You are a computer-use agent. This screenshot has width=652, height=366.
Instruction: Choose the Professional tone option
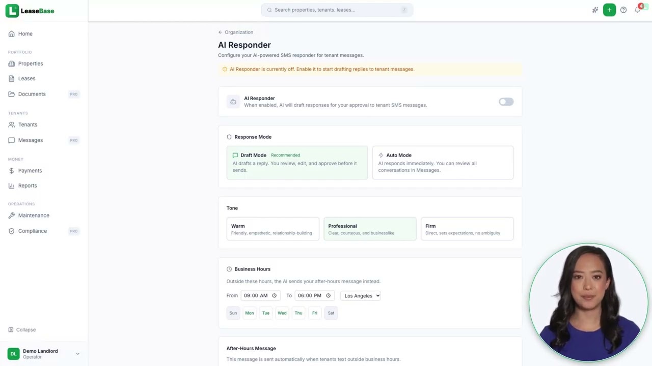[370, 229]
